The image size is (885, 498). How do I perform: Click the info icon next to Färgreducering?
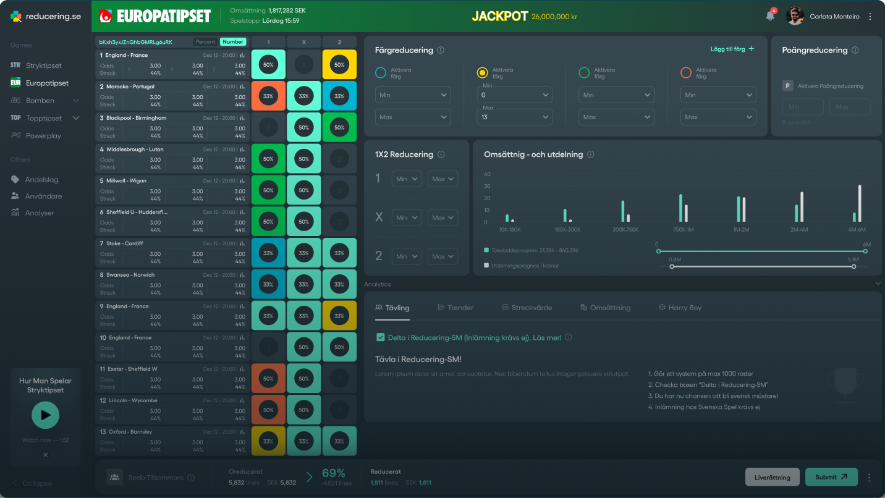tap(441, 51)
